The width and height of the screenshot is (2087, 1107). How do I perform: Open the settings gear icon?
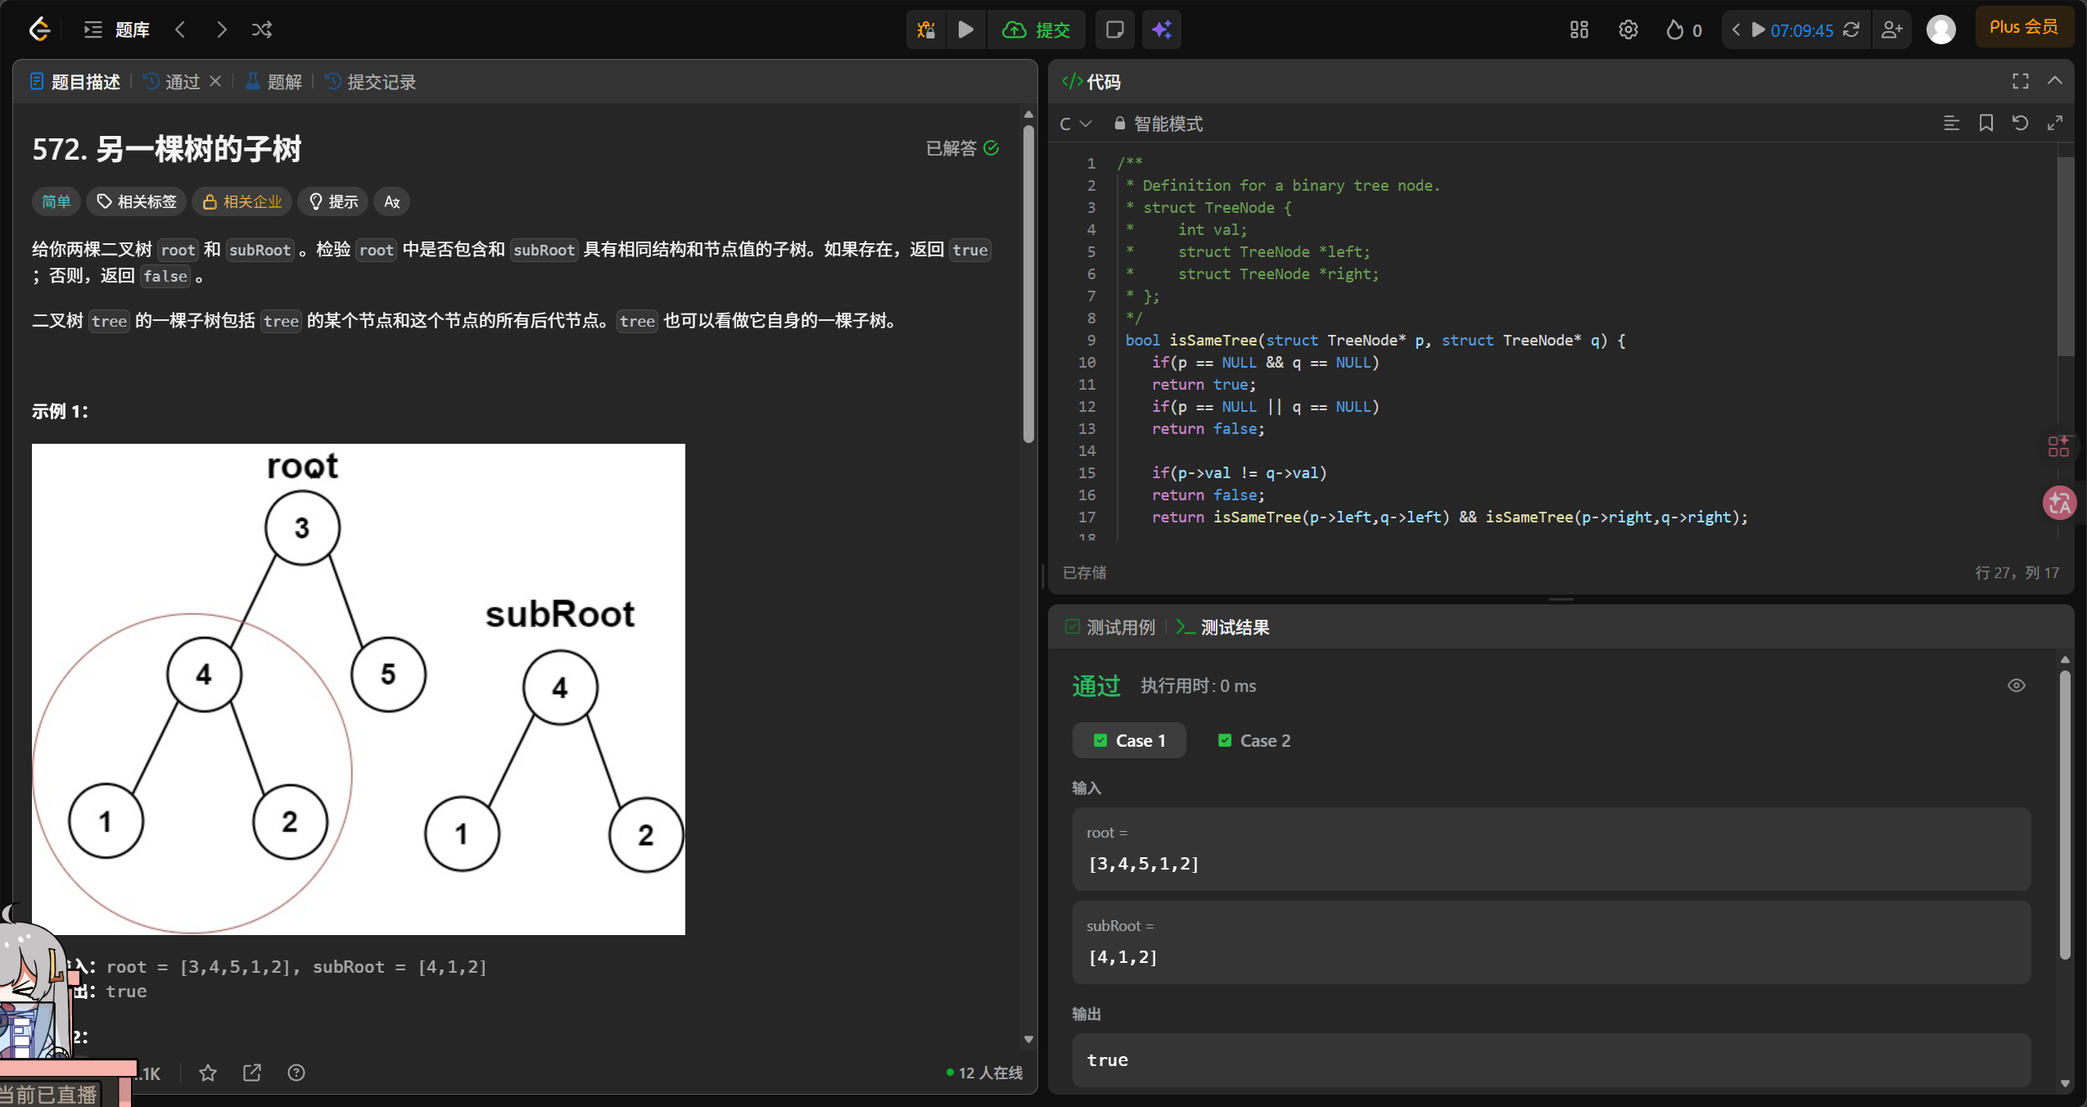[x=1628, y=29]
